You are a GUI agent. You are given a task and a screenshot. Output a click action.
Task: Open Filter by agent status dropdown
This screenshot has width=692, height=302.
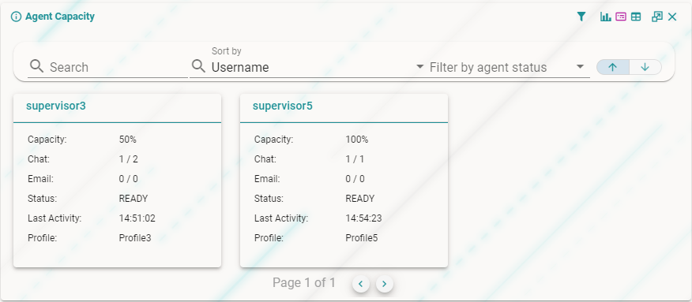point(507,67)
